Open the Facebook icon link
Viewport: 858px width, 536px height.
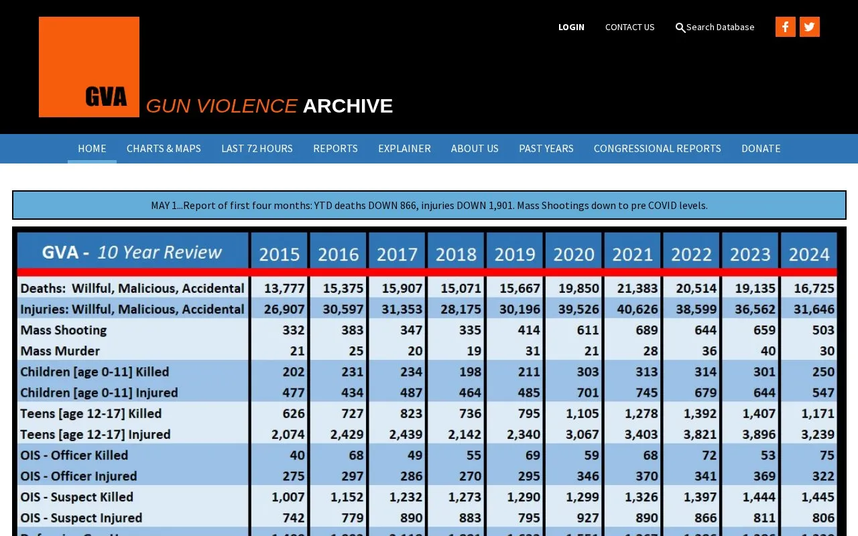(x=786, y=27)
